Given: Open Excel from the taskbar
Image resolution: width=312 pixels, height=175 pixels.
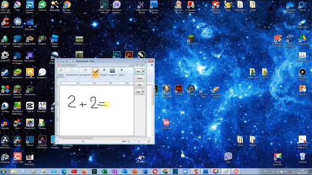Looking at the screenshot, I should click(104, 172).
